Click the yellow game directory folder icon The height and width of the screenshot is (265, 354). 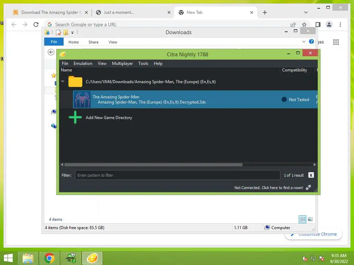point(75,81)
